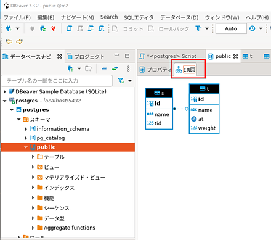Viewport: 271px width, 240px height.
Task: Toggle Link with Editor arrows icon
Action: [115, 68]
